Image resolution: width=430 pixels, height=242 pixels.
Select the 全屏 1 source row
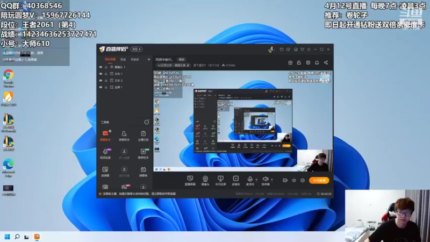pos(125,87)
